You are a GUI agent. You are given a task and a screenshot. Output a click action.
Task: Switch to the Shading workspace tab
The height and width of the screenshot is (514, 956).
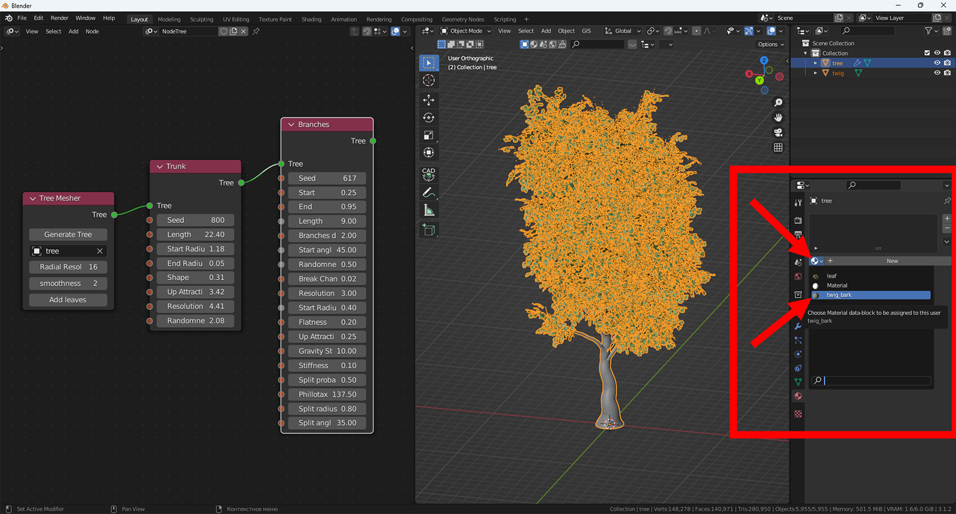pos(311,19)
